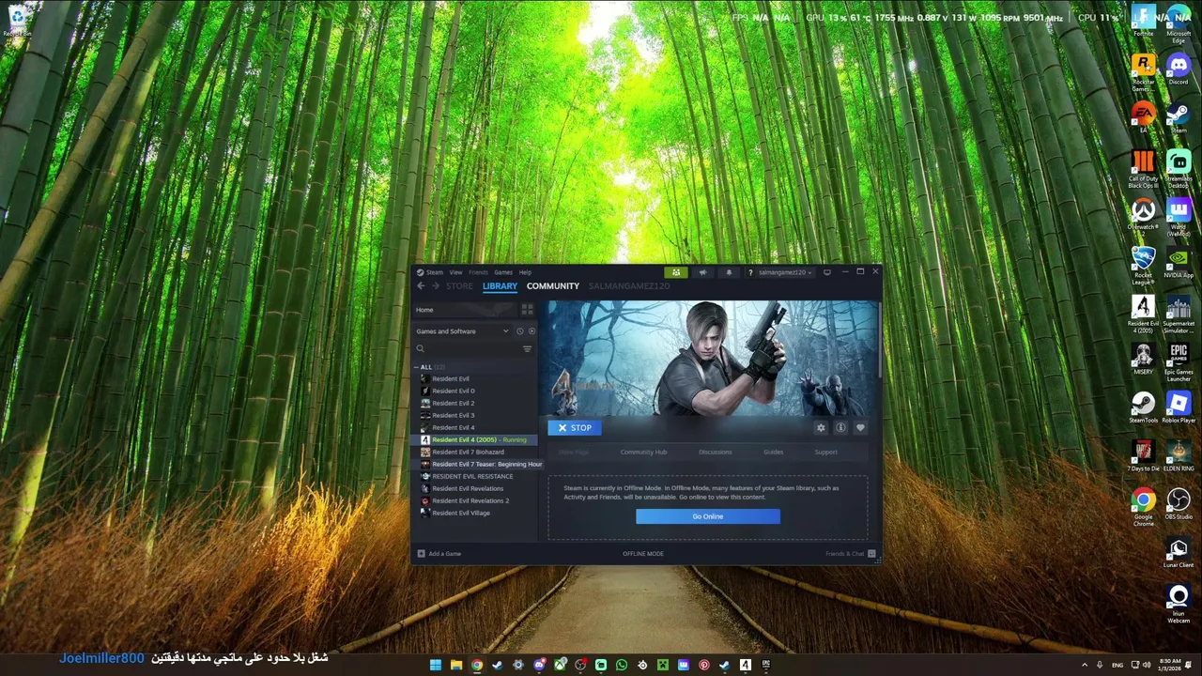Open game info icon beside settings gear
1202x676 pixels.
tap(840, 428)
